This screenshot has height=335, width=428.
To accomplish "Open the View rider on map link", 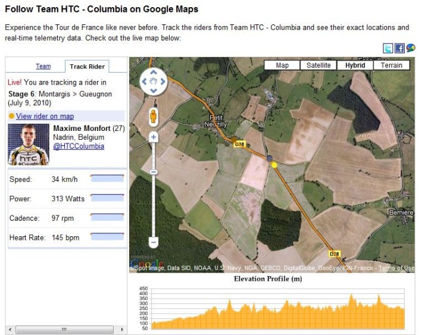I will tap(45, 116).
